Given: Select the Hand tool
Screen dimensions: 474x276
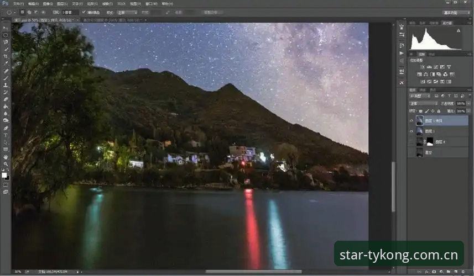Looking at the screenshot, I should 6,157.
